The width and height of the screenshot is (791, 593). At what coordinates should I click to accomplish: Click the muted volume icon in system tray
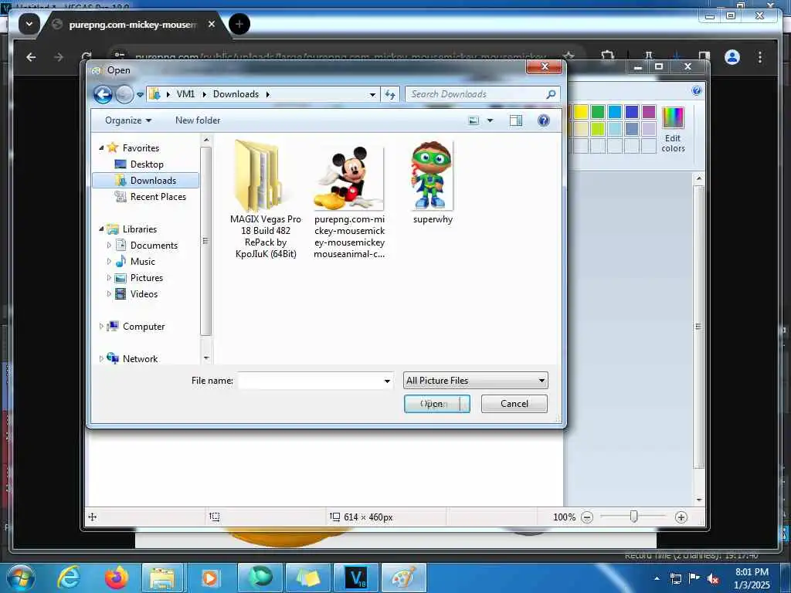click(713, 579)
